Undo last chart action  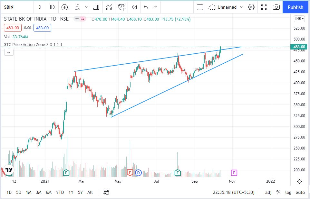coord(146,7)
